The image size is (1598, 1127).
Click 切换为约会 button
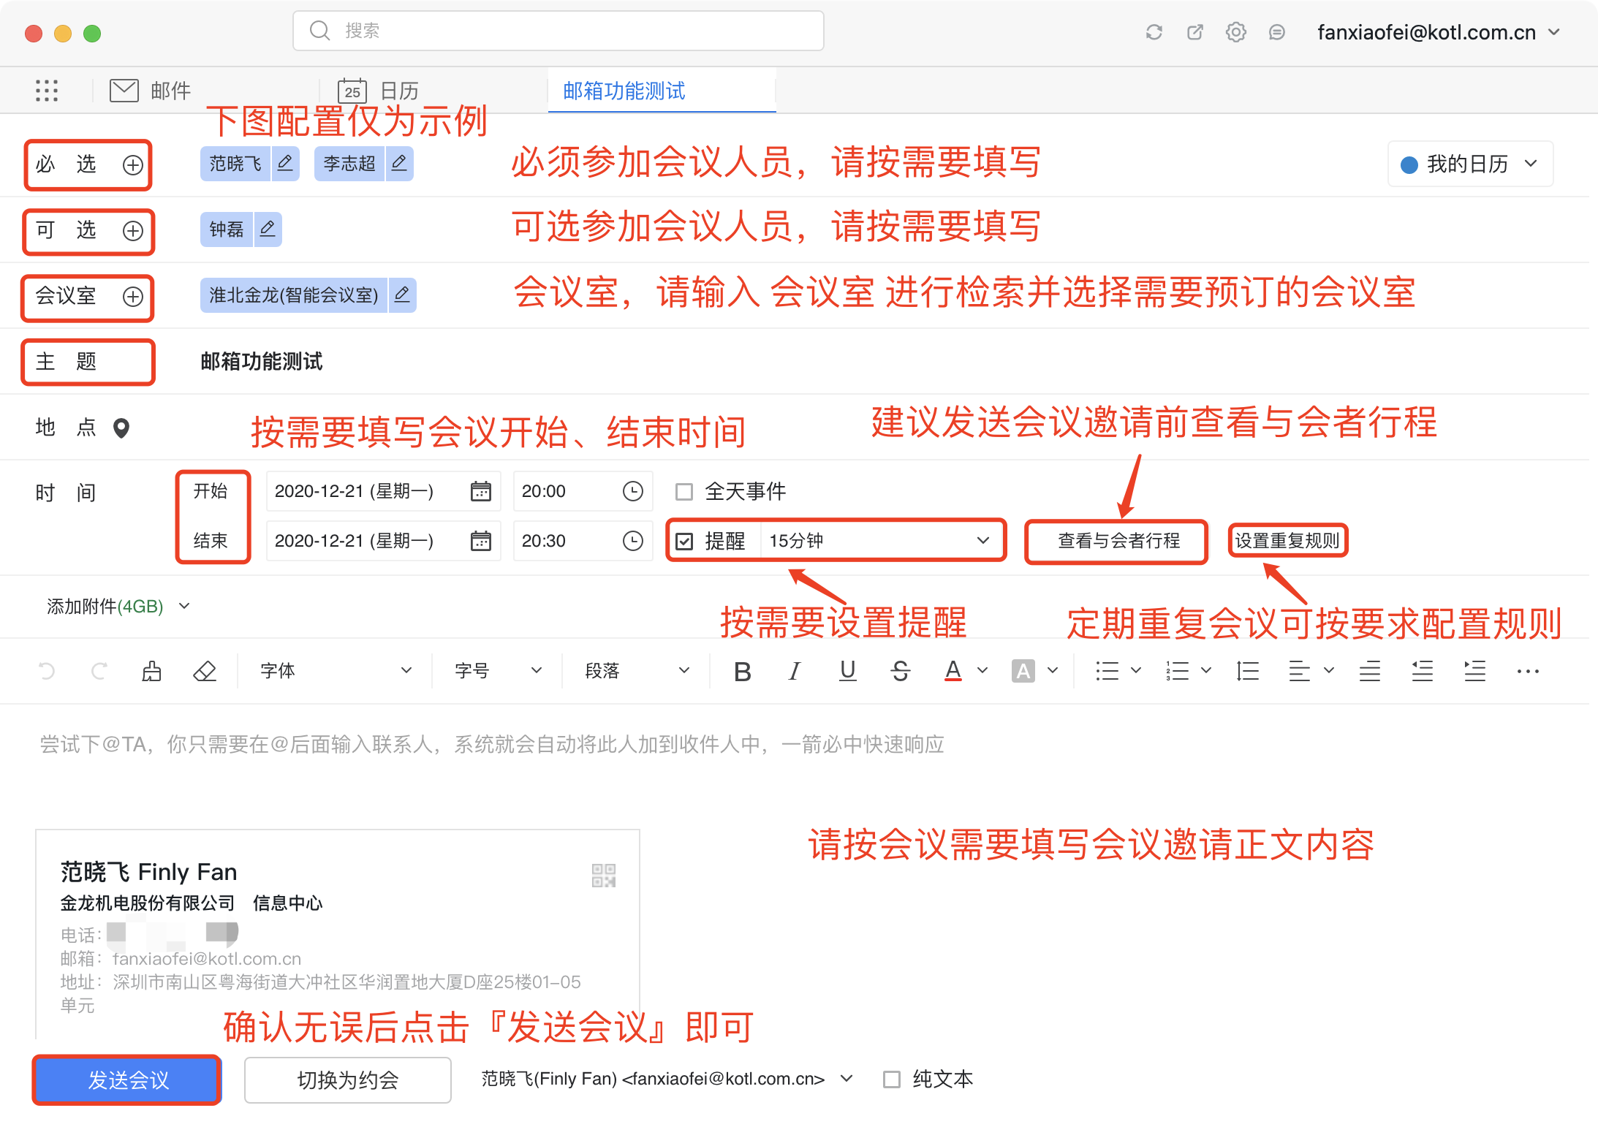(348, 1079)
